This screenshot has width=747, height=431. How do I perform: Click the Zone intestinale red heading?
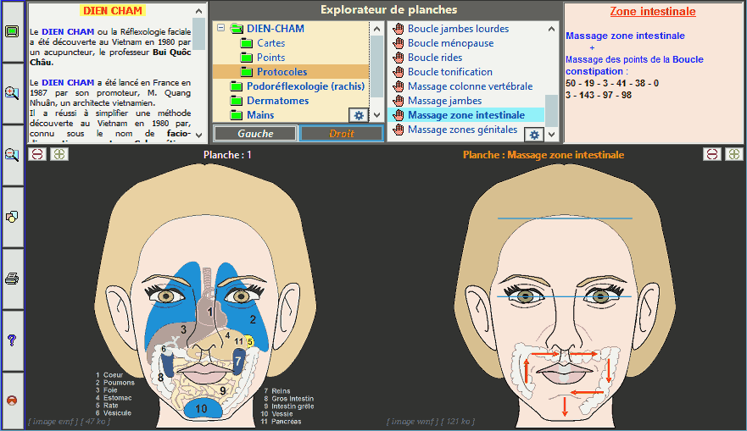pos(653,11)
